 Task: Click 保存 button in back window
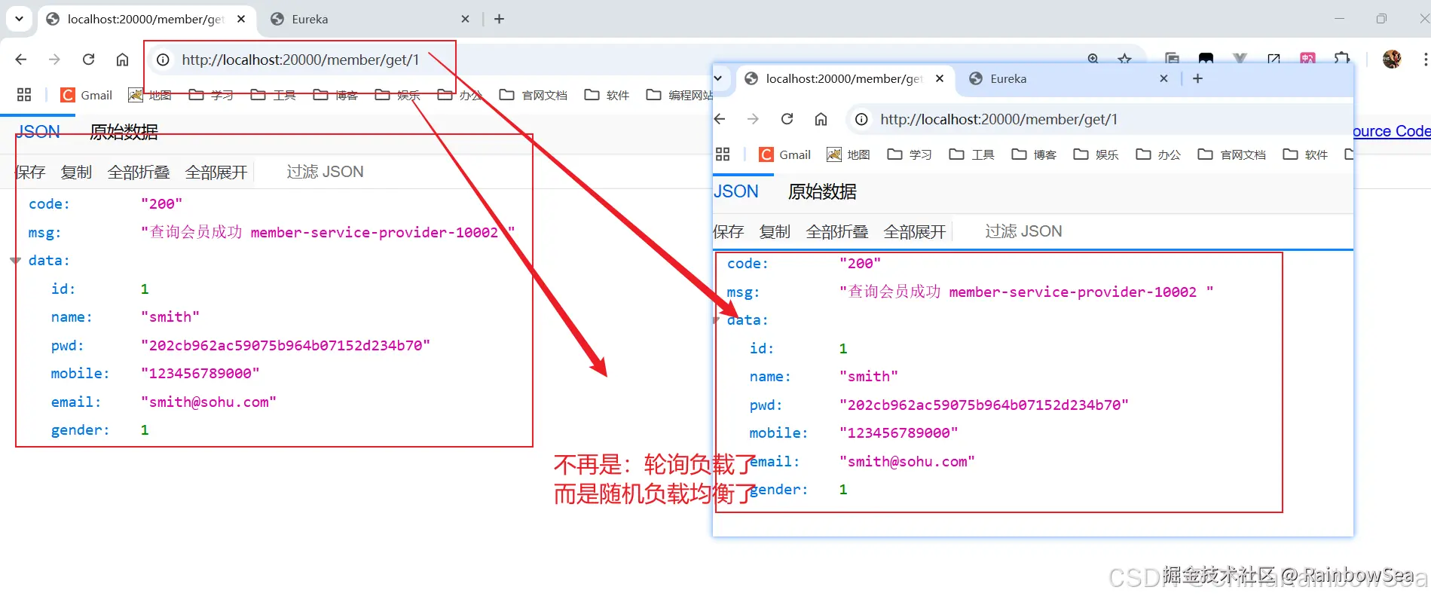coord(30,173)
